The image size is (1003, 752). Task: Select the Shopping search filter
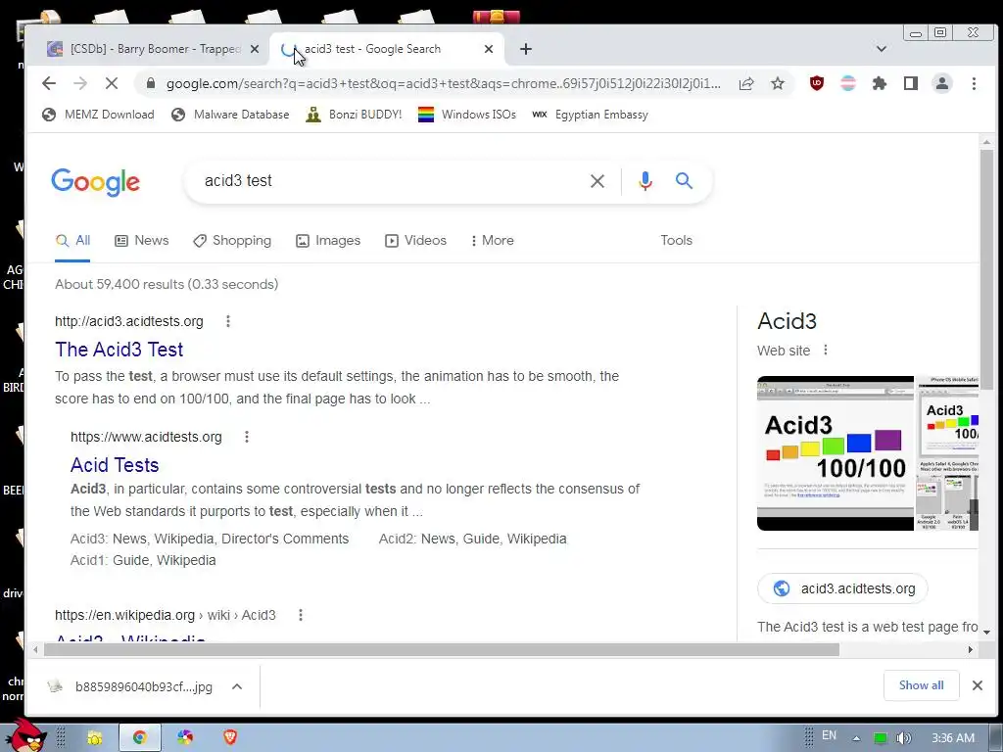click(232, 241)
